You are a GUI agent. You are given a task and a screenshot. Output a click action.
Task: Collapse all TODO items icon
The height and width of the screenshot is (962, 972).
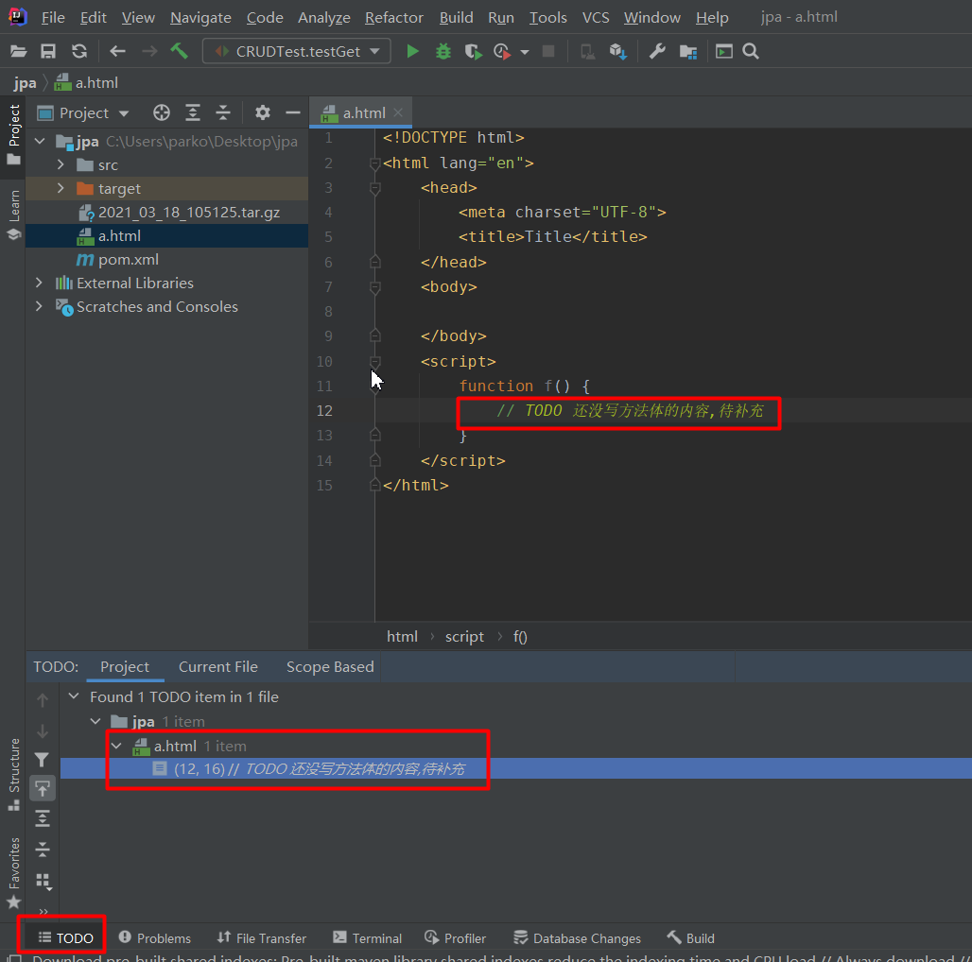[x=43, y=849]
